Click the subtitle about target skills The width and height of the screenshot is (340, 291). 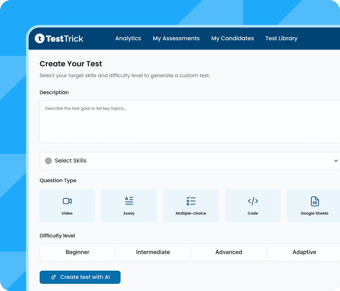[125, 75]
